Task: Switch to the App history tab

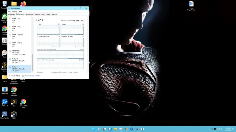Action: click(x=30, y=14)
